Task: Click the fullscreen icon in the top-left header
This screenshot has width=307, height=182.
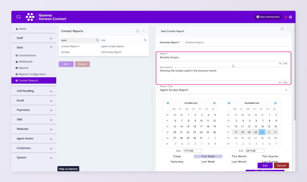Action: point(18,17)
